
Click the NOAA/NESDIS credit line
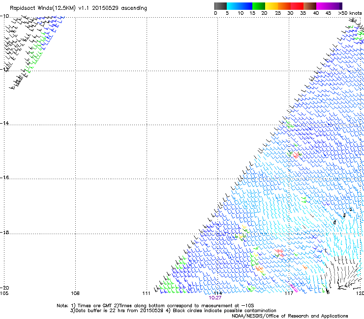[290, 316]
